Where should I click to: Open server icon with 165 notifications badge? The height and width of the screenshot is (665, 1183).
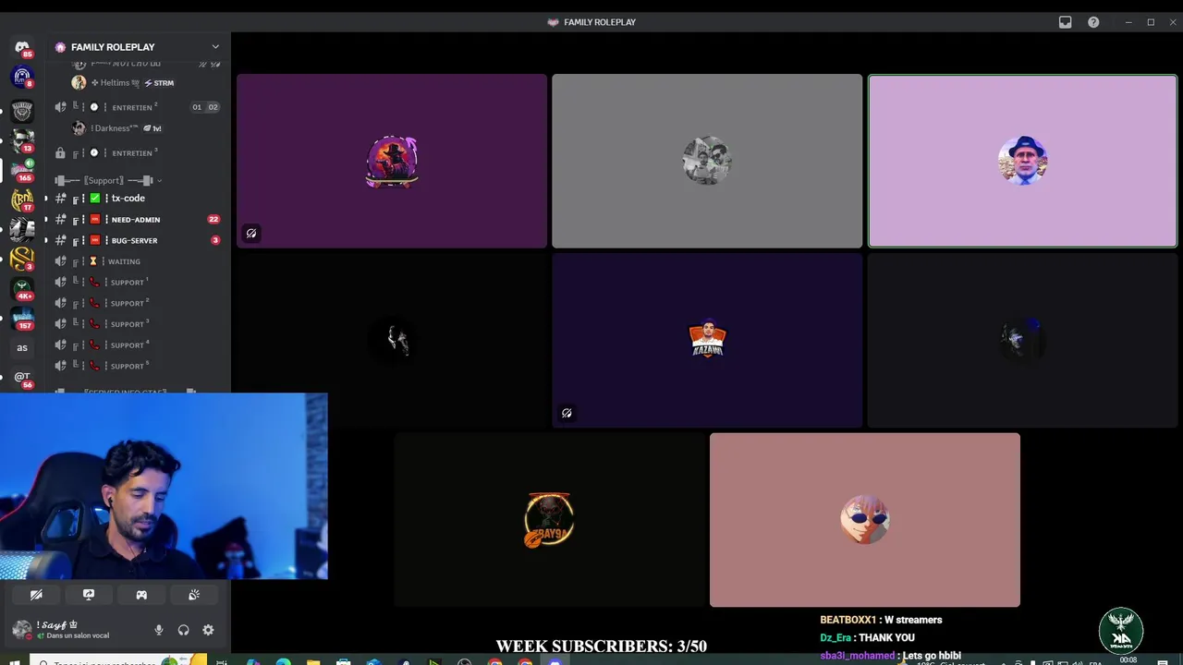tap(22, 170)
